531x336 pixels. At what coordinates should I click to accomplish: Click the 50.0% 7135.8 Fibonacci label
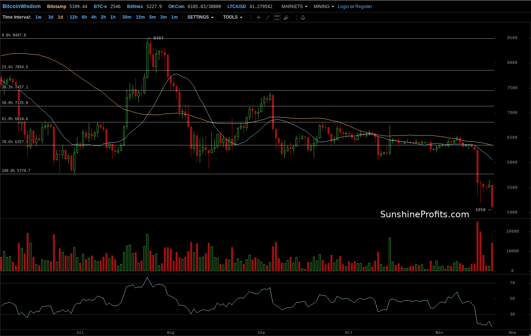click(x=15, y=103)
